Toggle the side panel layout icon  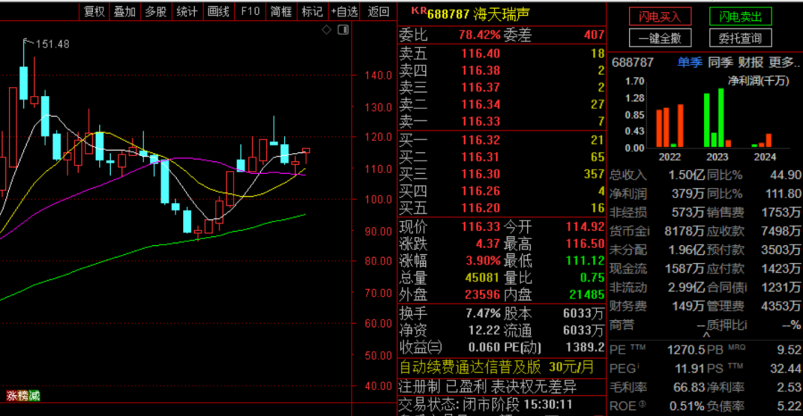pyautogui.click(x=343, y=30)
